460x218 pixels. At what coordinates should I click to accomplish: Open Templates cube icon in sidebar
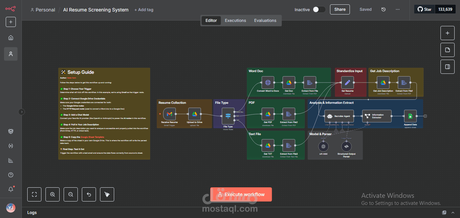pos(11,131)
